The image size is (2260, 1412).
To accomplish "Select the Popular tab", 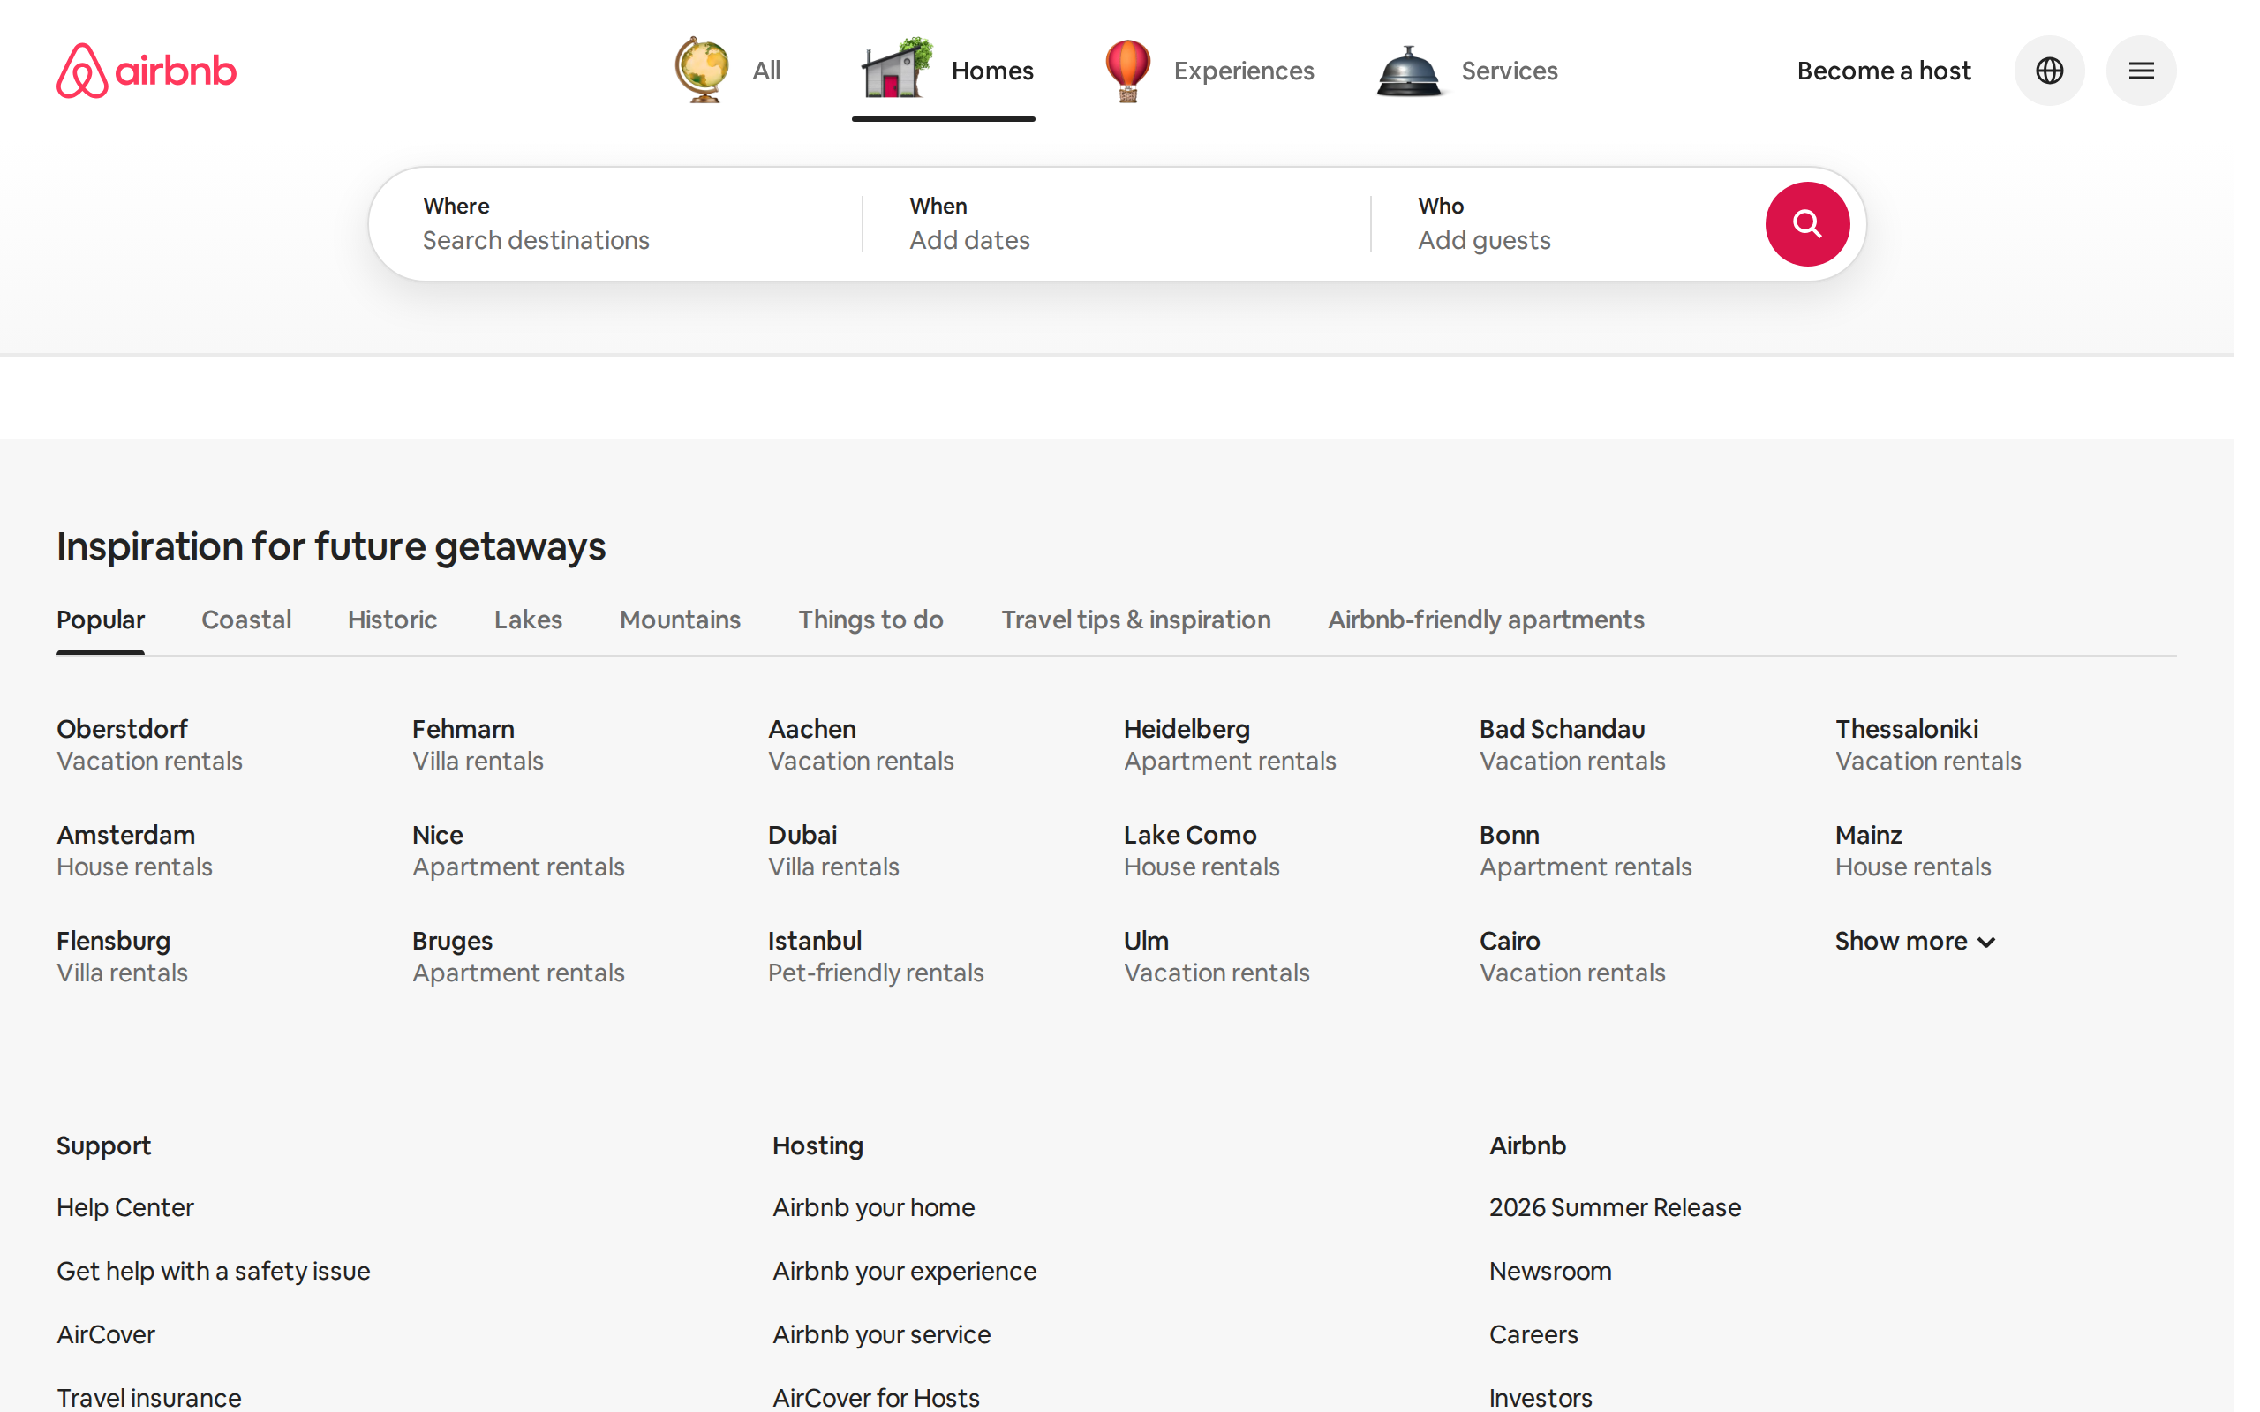I will [101, 620].
